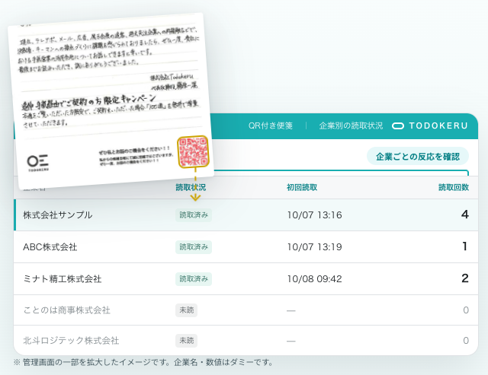
Task: Click the red QR code on the letter
Action: coord(193,152)
